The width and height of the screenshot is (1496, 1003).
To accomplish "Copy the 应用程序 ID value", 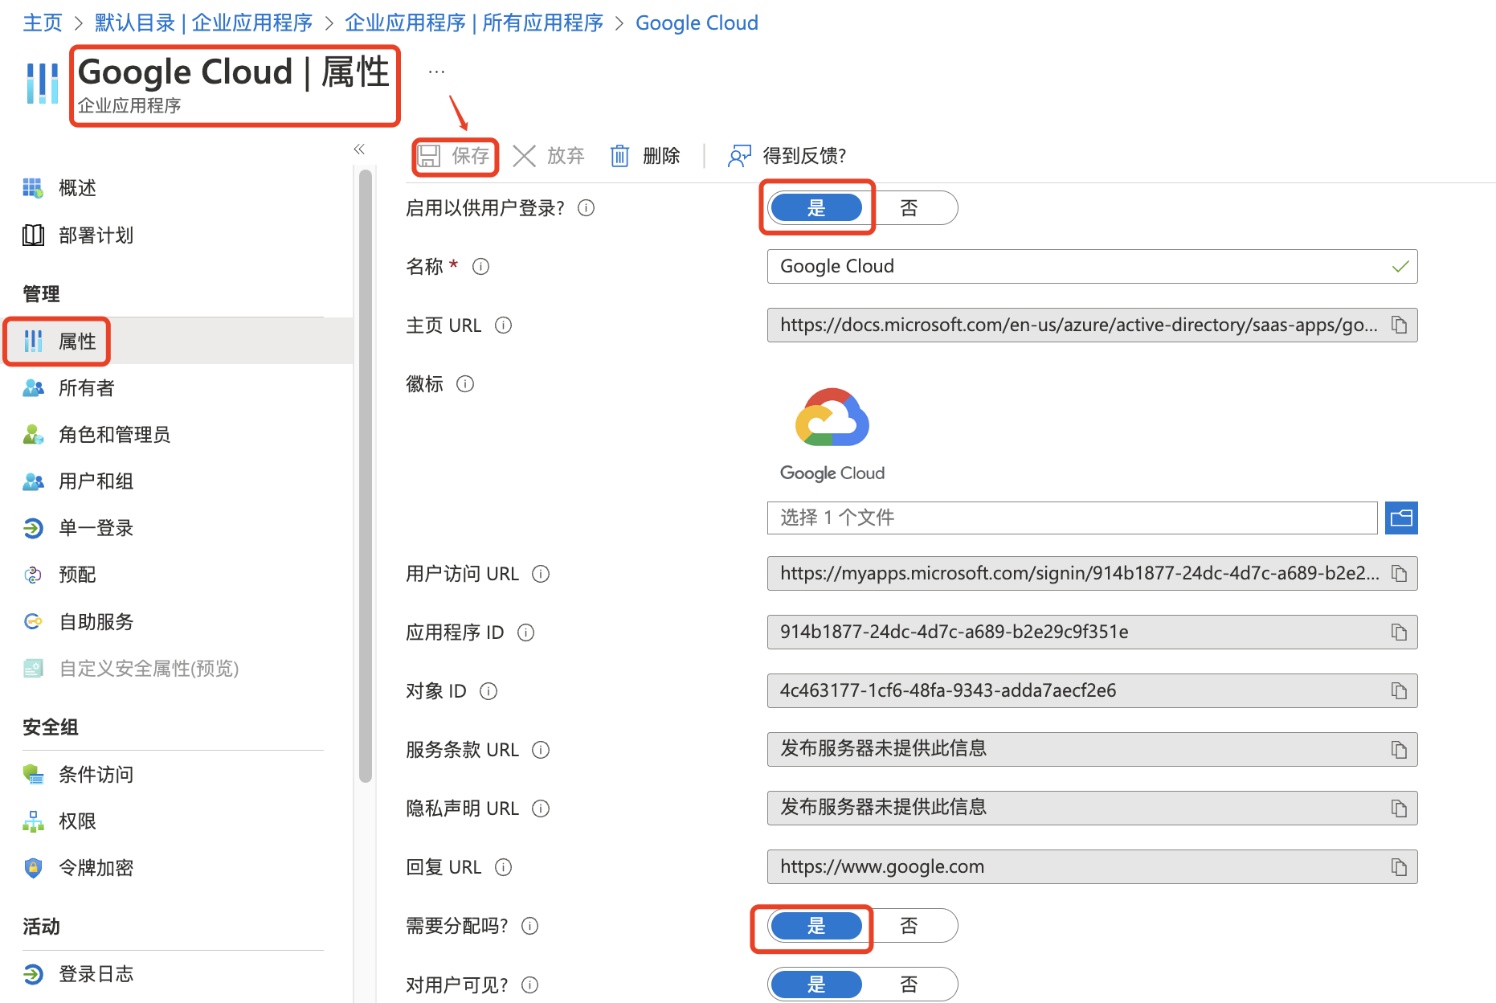I will click(1399, 632).
